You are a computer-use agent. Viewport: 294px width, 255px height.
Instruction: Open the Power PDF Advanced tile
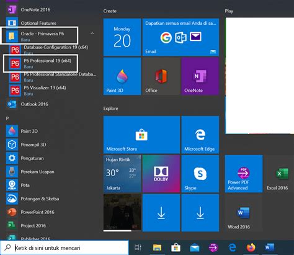(x=244, y=174)
